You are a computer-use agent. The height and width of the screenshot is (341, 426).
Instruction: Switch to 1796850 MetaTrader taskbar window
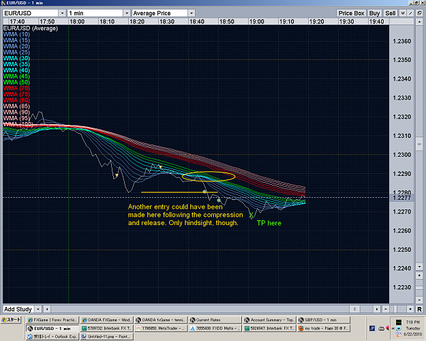pyautogui.click(x=161, y=328)
